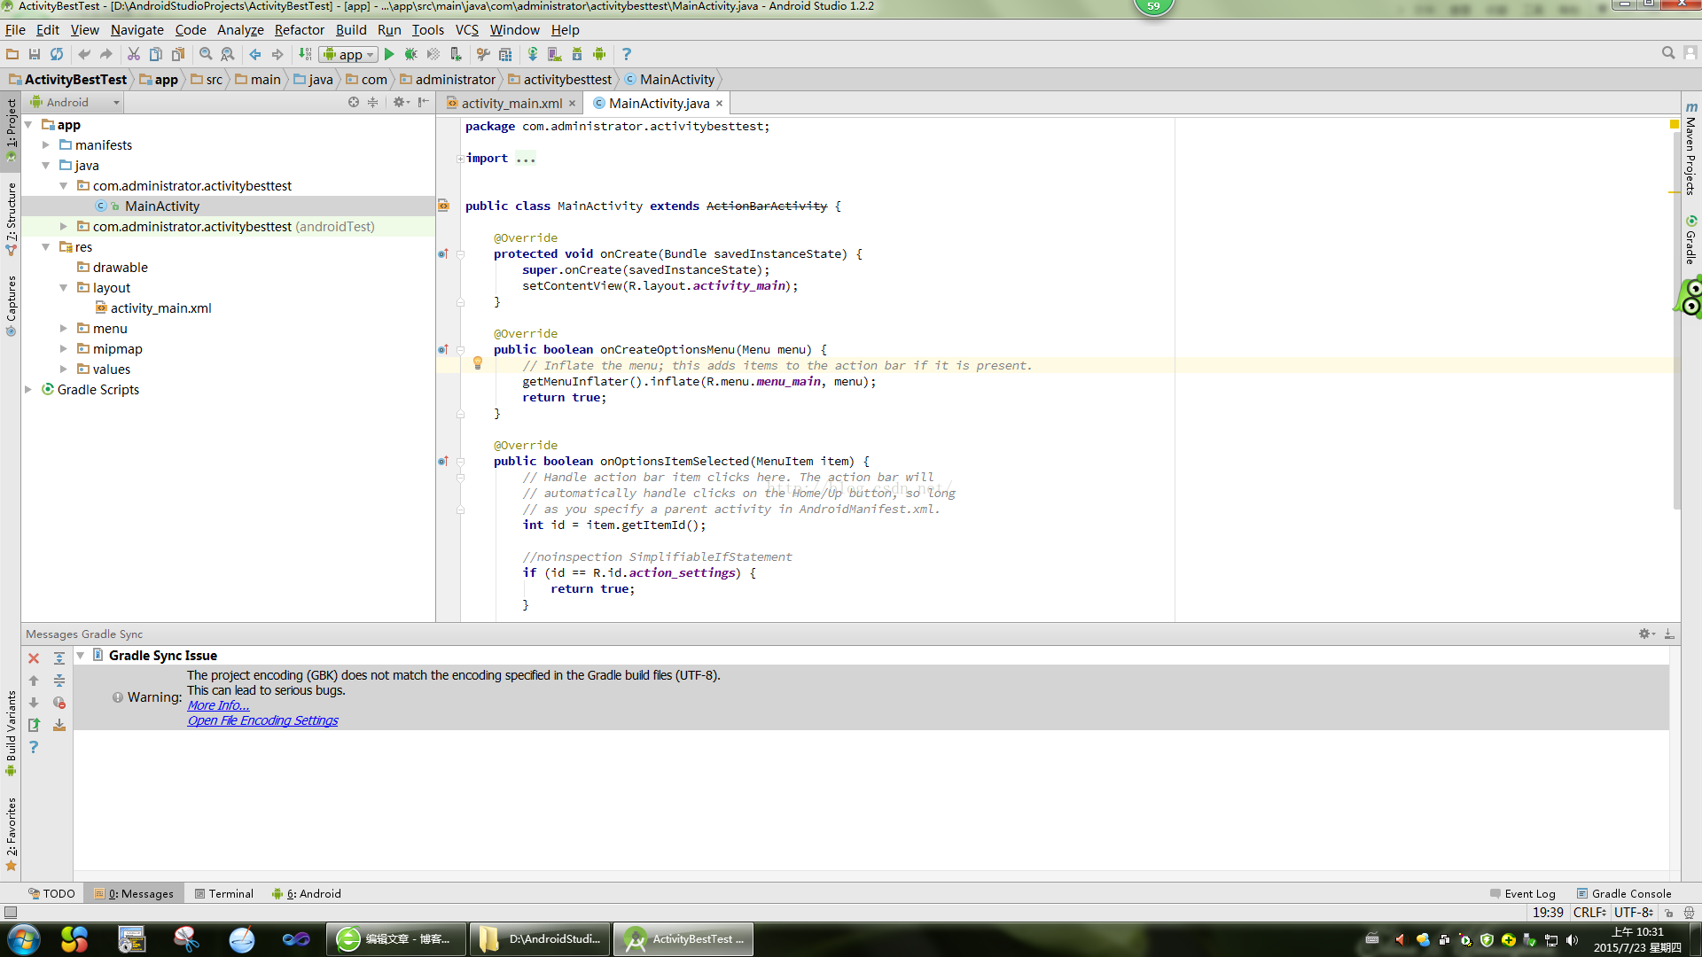The width and height of the screenshot is (1702, 957).
Task: Expand the menu folder node
Action: tap(64, 328)
